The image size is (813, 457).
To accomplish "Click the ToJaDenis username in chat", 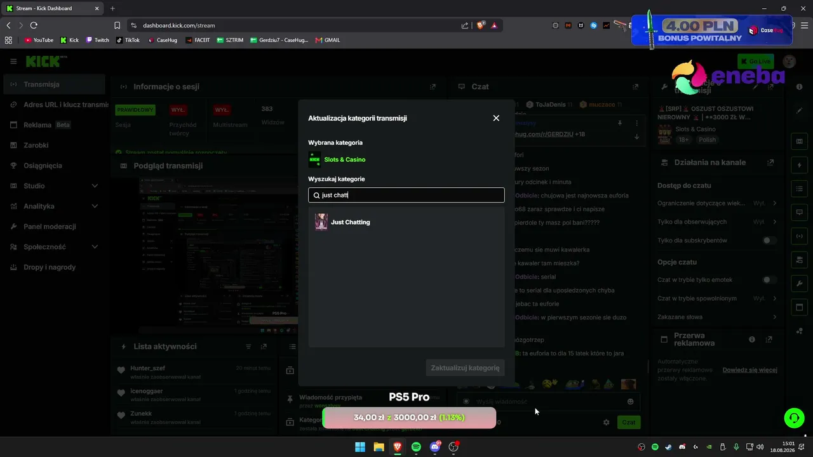I will pos(549,105).
